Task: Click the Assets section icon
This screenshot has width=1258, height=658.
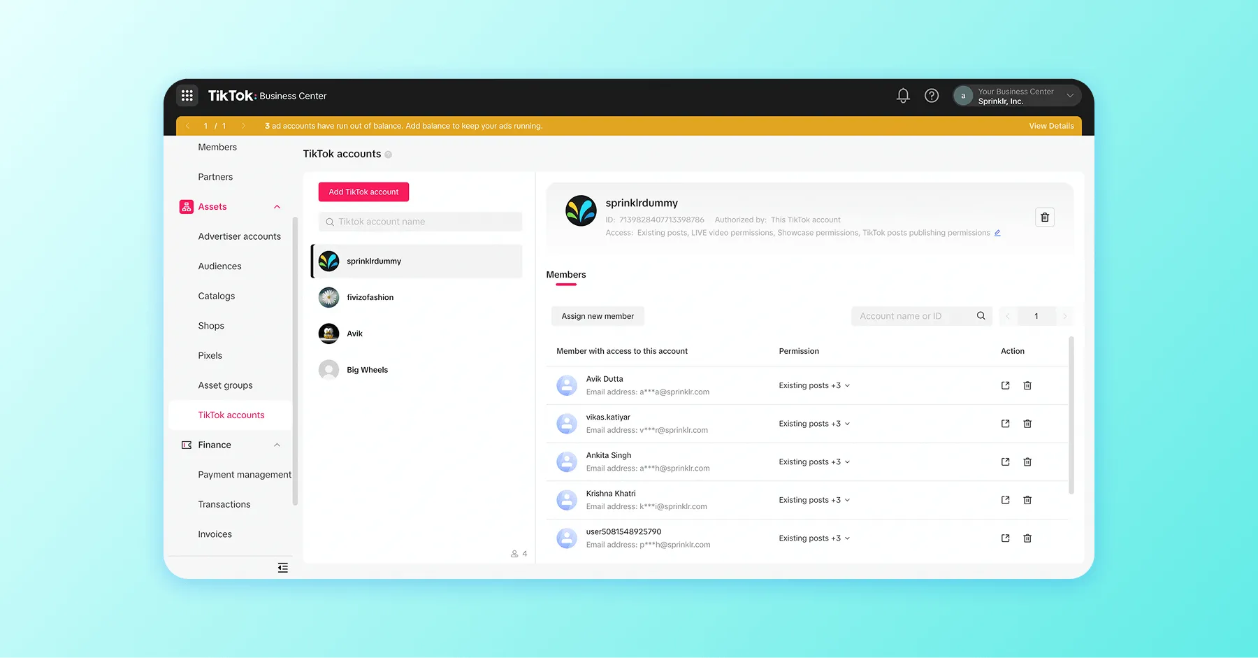Action: pyautogui.click(x=187, y=207)
